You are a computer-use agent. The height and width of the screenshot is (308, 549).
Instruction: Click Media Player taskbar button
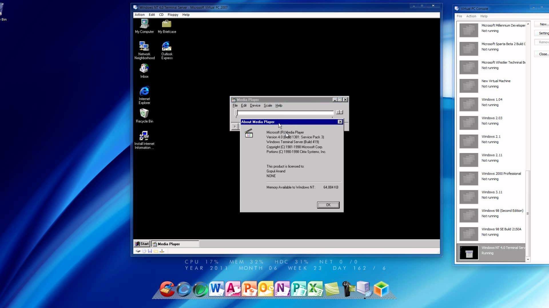[175, 244]
